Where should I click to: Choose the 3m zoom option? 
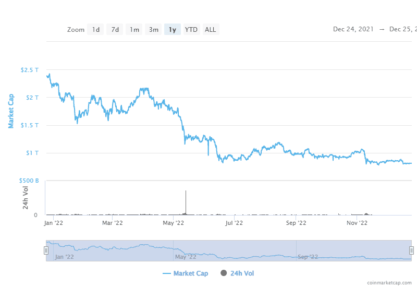point(153,30)
